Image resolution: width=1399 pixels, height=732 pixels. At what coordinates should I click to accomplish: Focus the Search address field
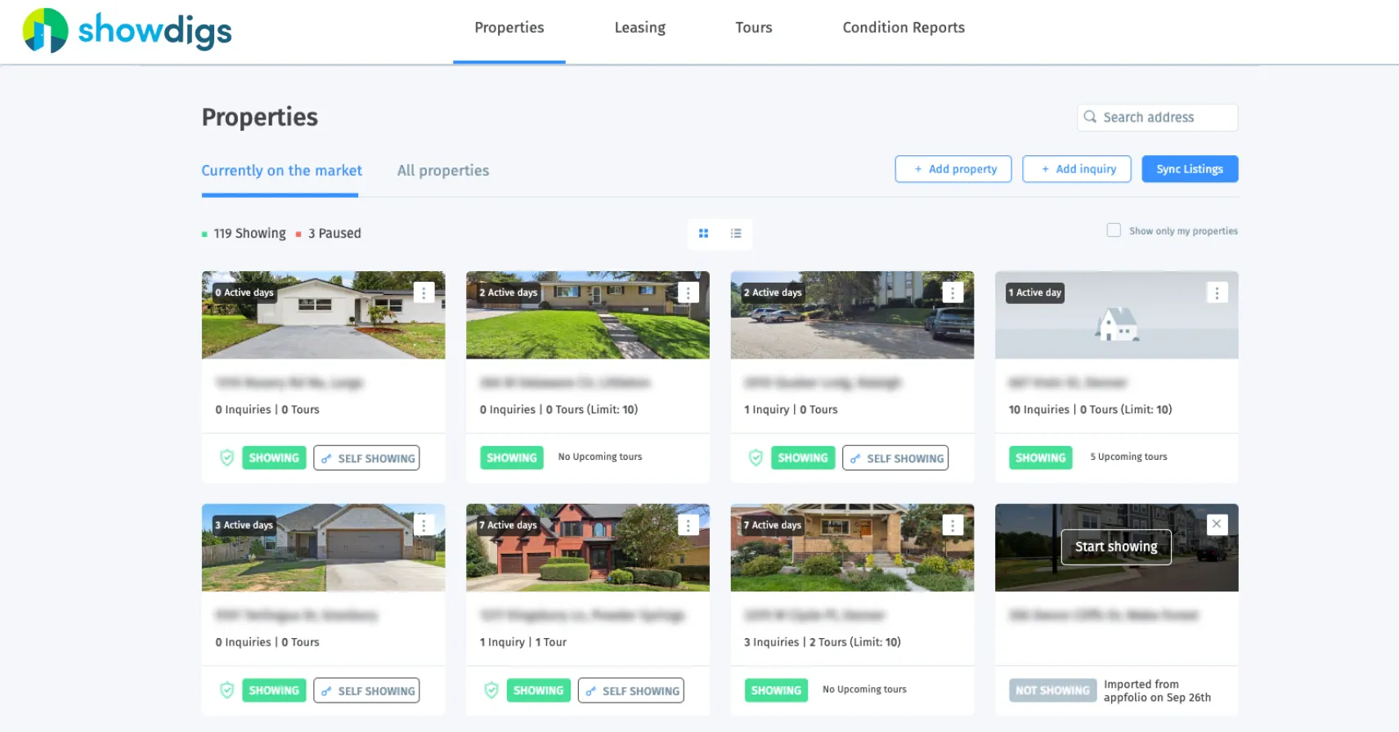1157,118
